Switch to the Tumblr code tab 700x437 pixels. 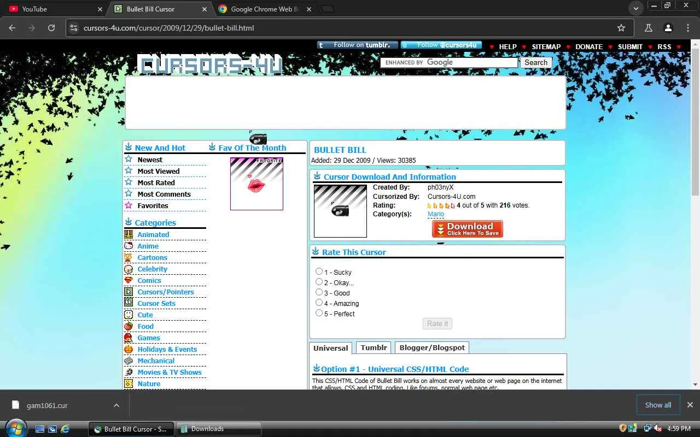374,347
